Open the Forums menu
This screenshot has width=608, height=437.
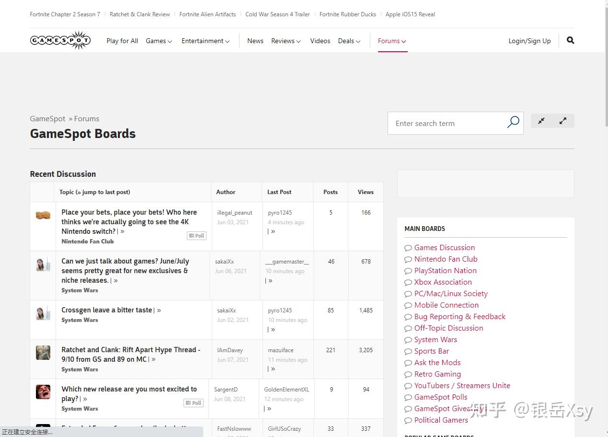click(391, 41)
